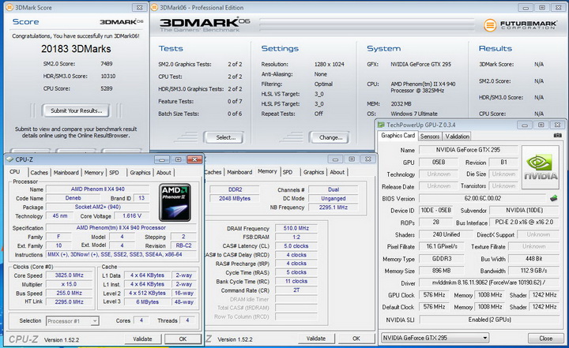
Task: Click the Multiplier value x 15.0
Action: pos(70,284)
